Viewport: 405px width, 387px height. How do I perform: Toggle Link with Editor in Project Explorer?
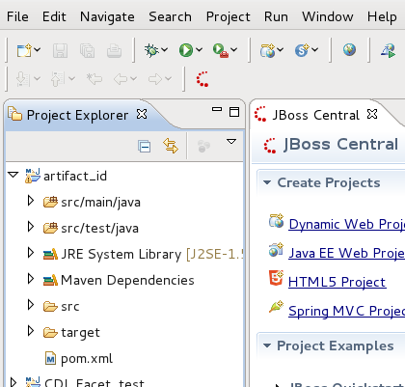click(x=171, y=146)
